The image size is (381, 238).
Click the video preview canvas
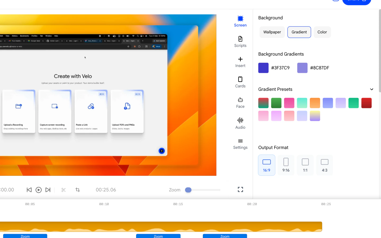(108, 95)
